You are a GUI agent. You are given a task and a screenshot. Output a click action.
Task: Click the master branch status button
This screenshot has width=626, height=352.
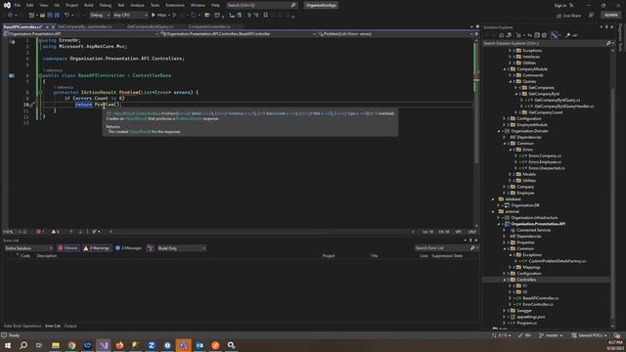(551, 335)
